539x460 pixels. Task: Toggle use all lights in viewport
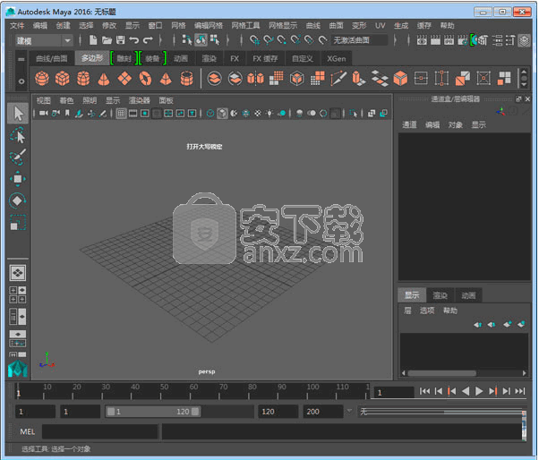pyautogui.click(x=269, y=113)
